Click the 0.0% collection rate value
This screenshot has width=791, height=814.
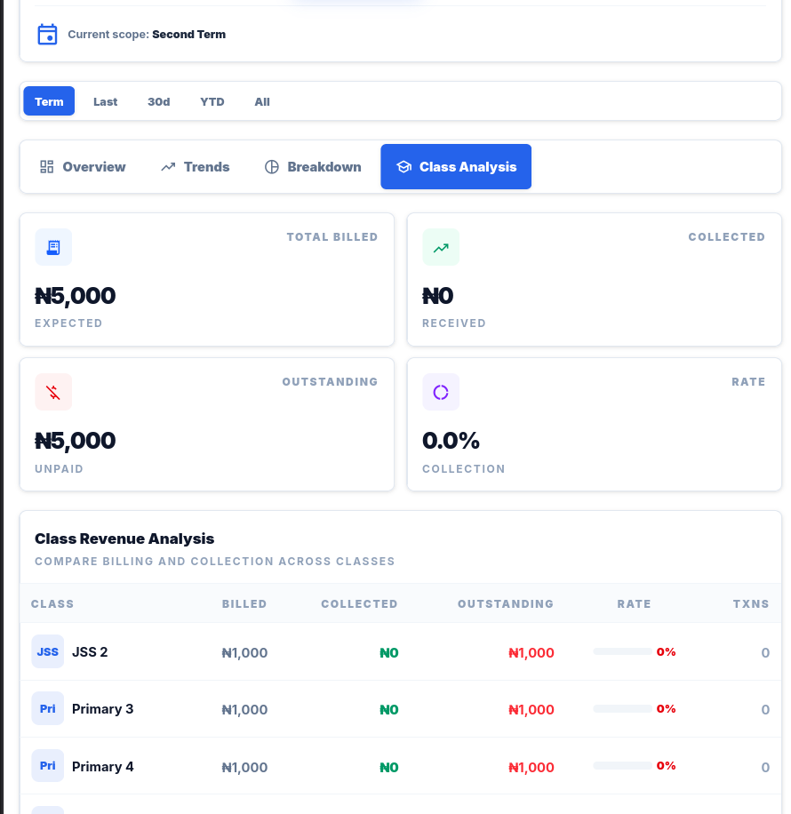tap(451, 441)
